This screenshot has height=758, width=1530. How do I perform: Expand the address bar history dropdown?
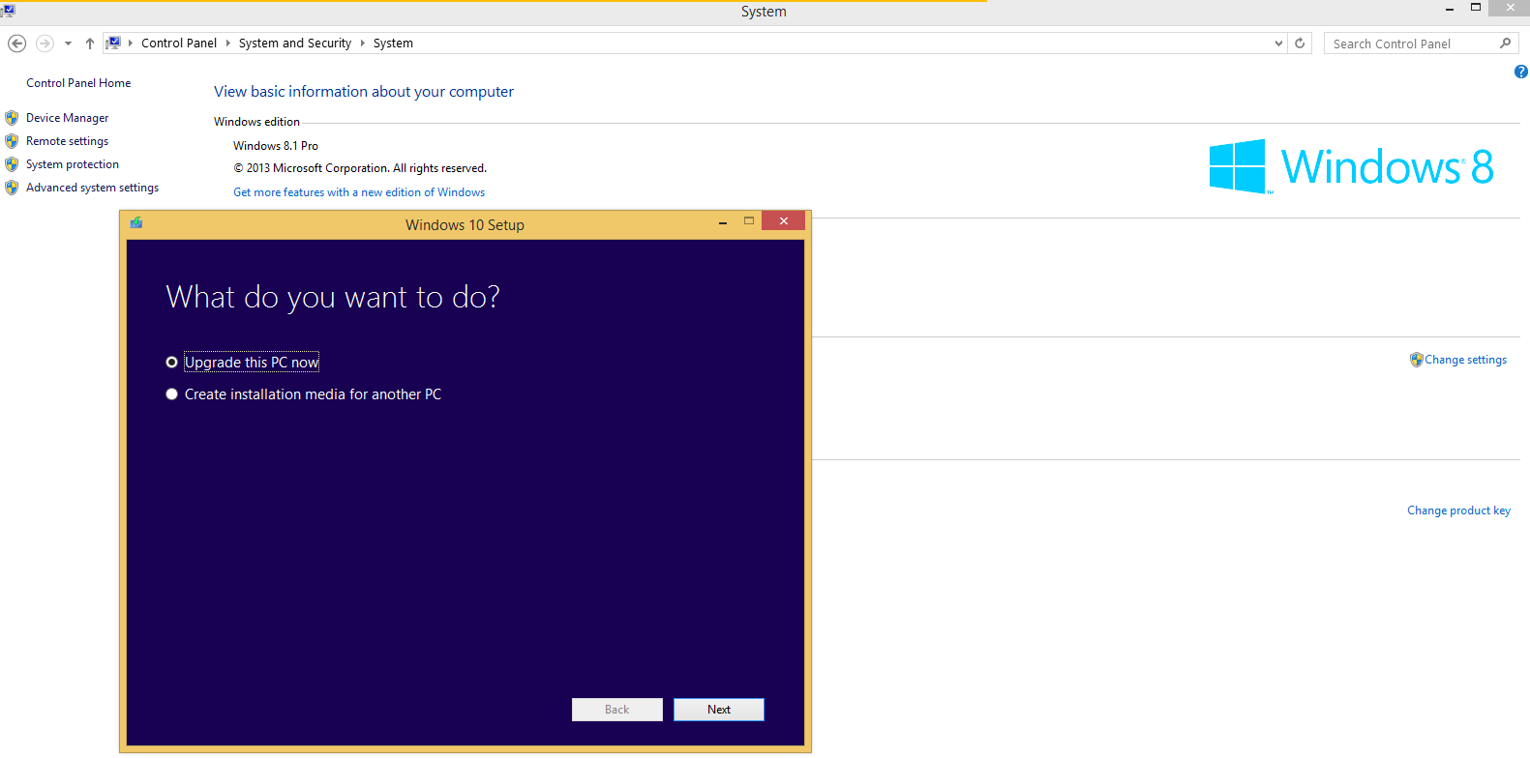click(x=1278, y=44)
